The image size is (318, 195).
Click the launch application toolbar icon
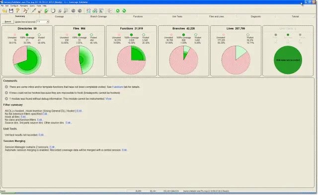click(x=26, y=11)
